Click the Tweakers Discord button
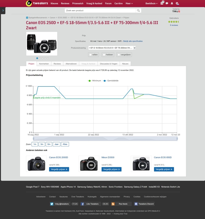The image size is (205, 219). pos(144,204)
